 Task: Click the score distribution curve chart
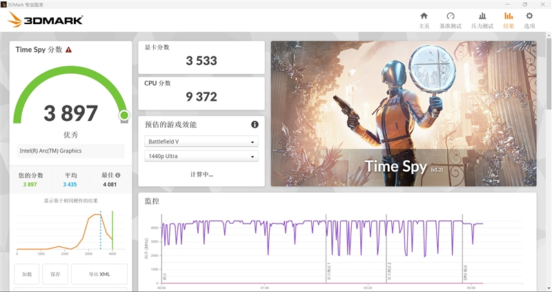click(x=70, y=233)
